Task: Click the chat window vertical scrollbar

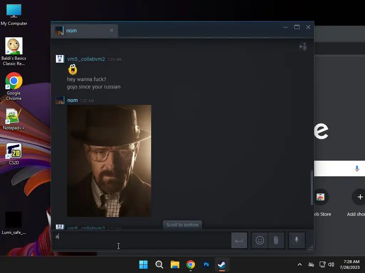Action: [312, 188]
